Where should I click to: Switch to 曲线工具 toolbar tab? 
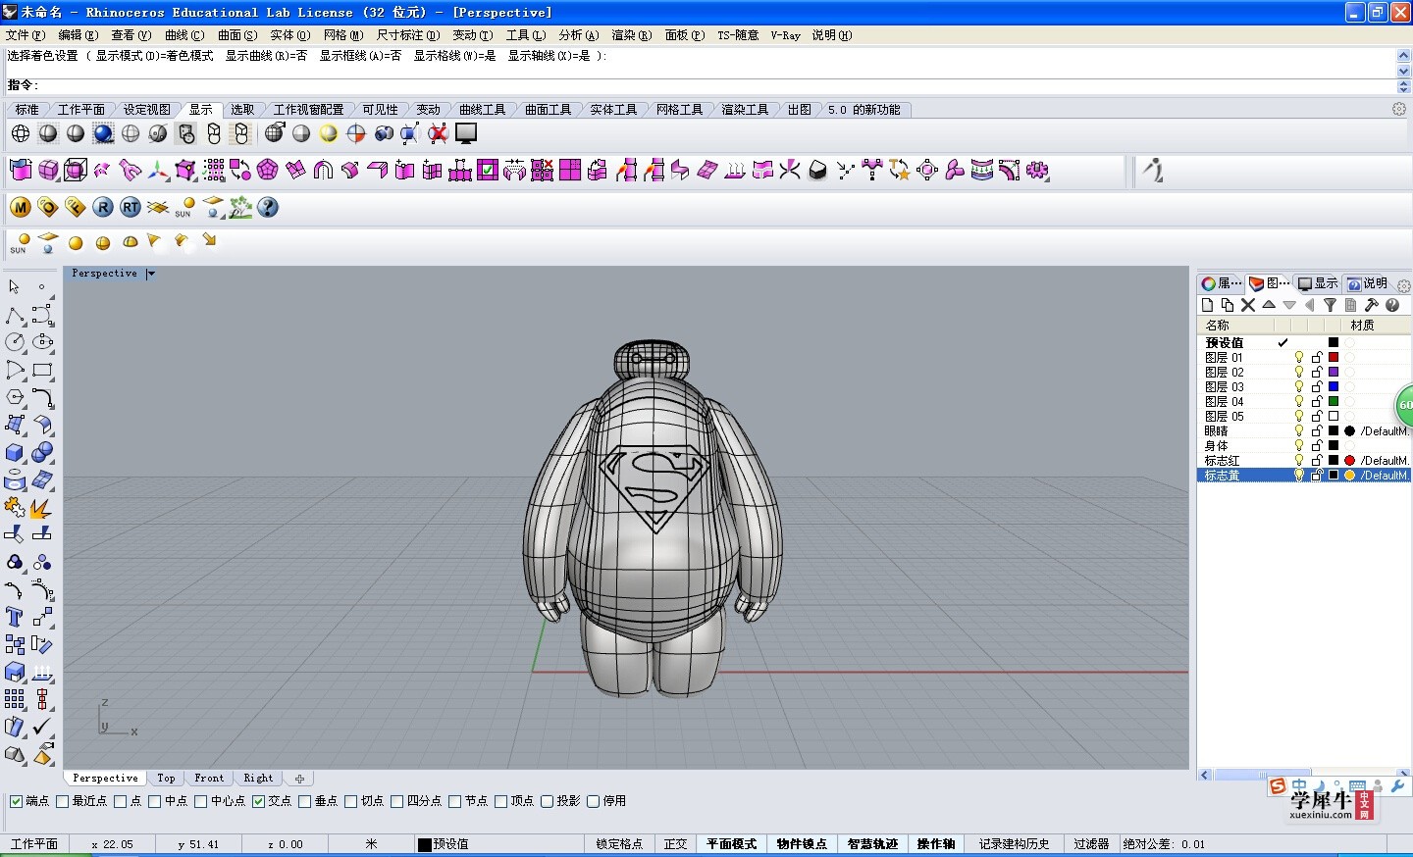tap(483, 110)
